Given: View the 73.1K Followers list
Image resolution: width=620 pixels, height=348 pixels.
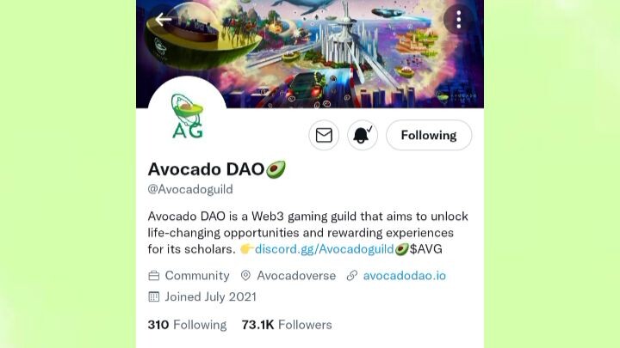Looking at the screenshot, I should click(287, 325).
